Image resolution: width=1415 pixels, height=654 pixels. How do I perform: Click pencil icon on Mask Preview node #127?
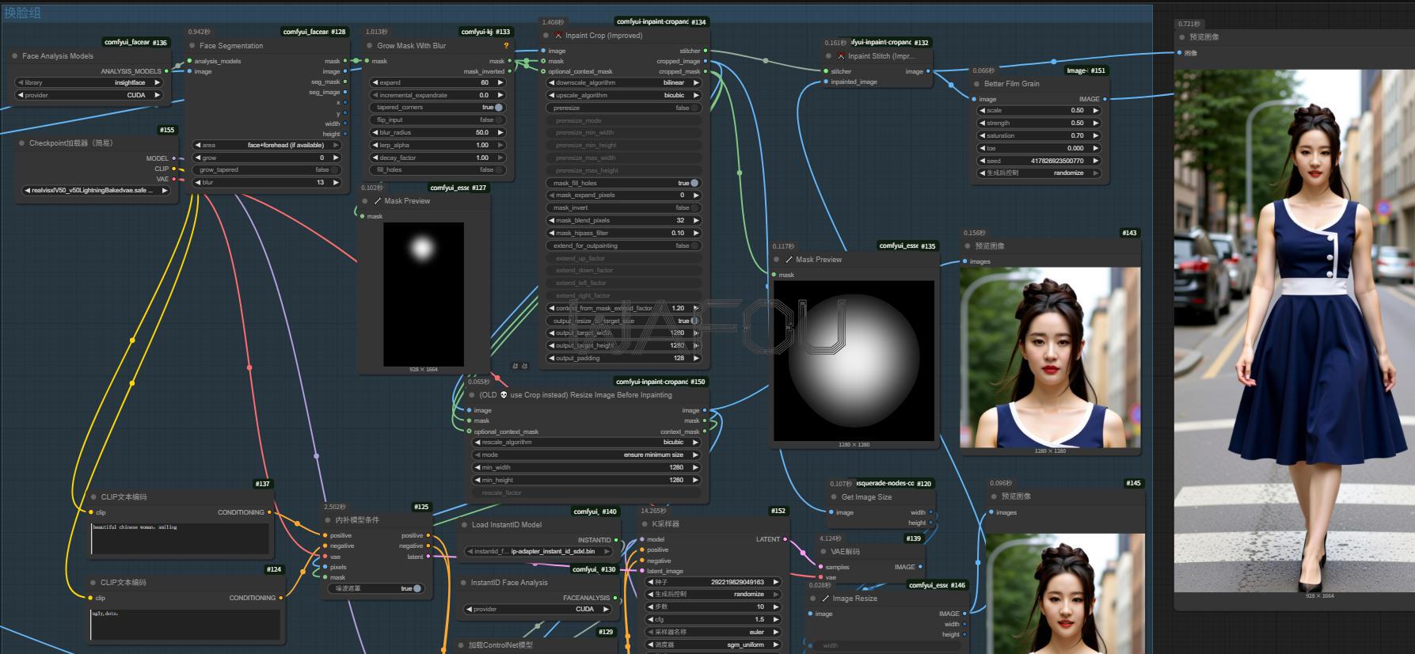(x=377, y=201)
